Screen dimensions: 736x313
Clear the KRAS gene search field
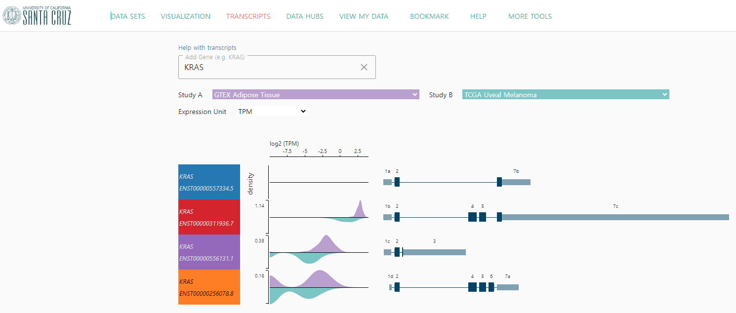point(364,67)
